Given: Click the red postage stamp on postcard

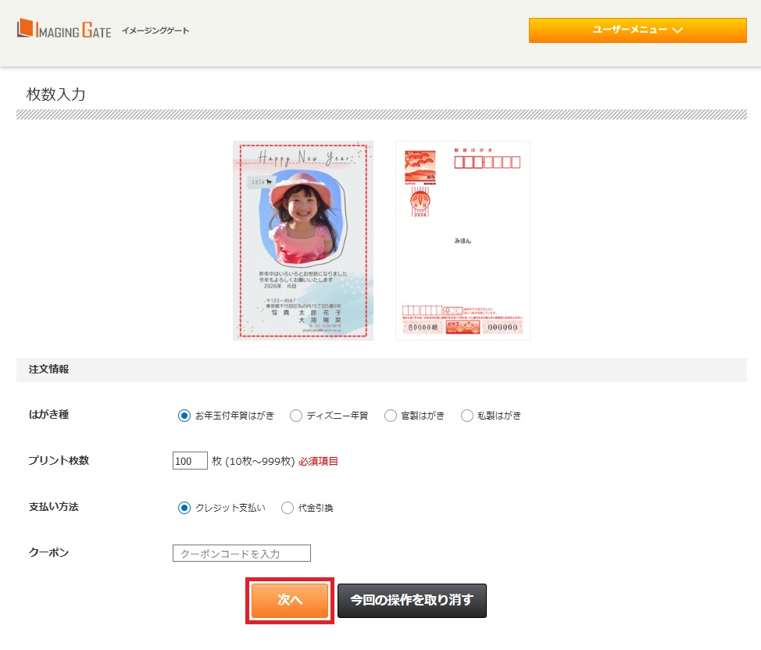Looking at the screenshot, I should pyautogui.click(x=420, y=167).
